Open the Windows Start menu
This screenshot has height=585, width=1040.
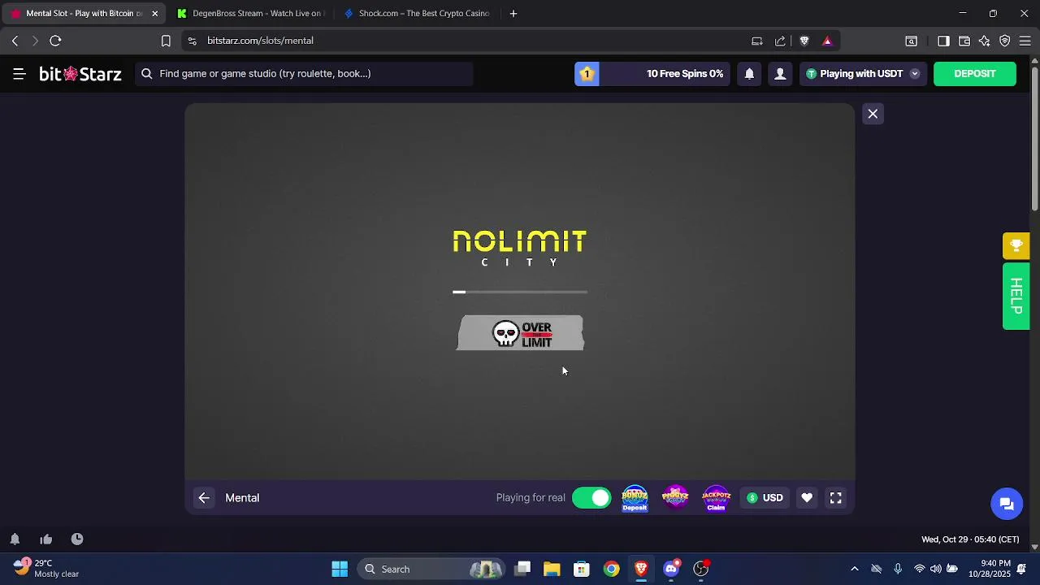[x=340, y=570]
